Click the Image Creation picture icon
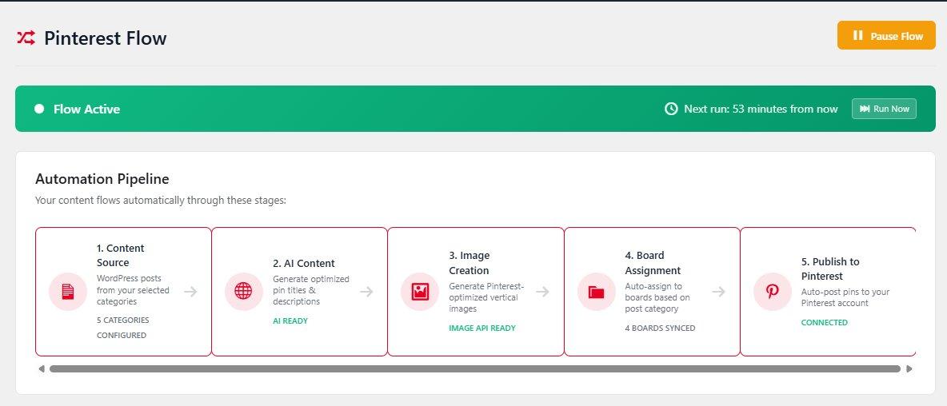The height and width of the screenshot is (406, 947). (420, 292)
